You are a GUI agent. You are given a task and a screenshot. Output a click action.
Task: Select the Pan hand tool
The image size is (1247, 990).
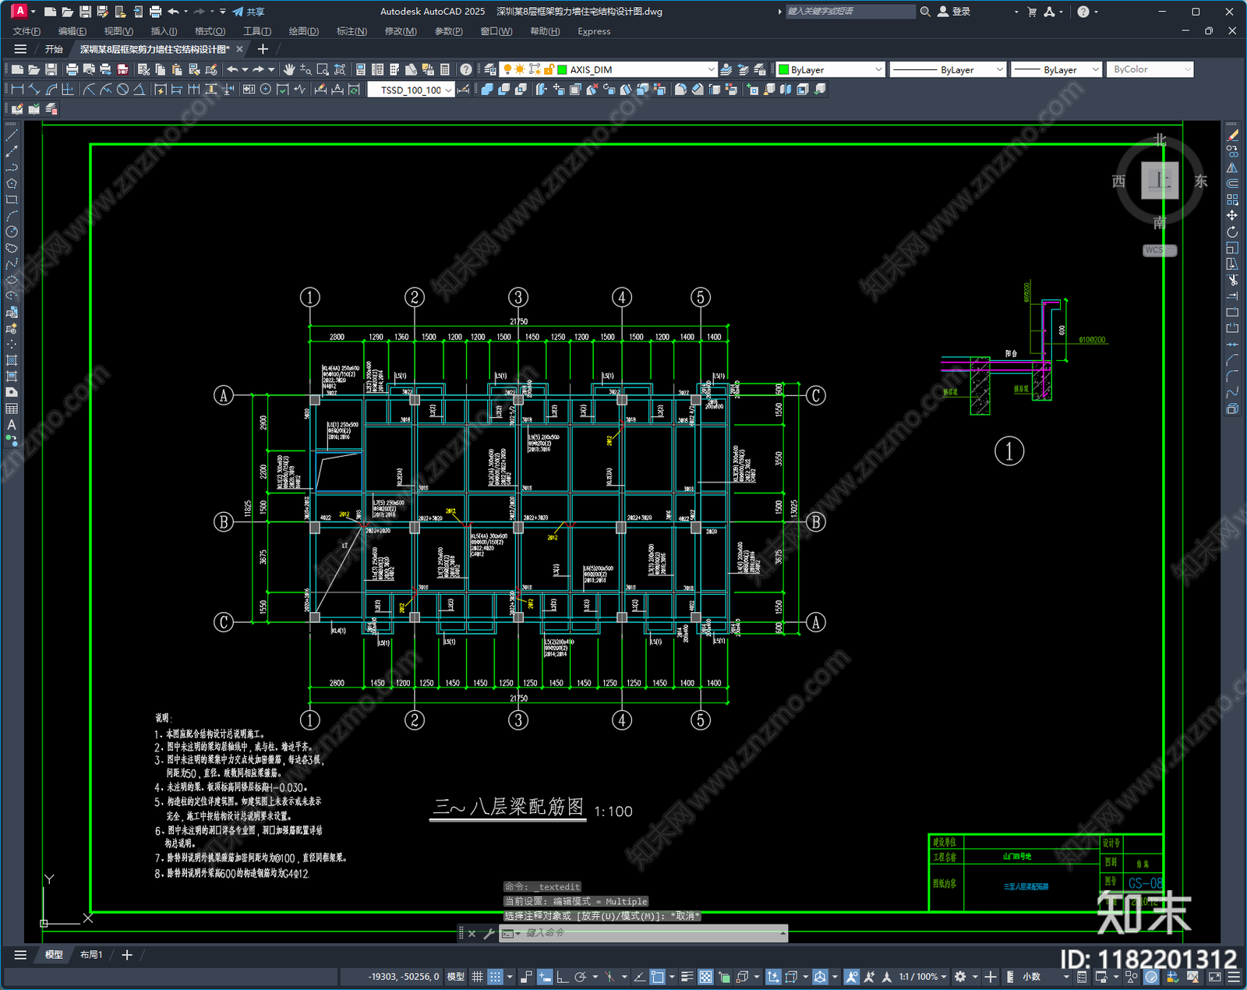[x=289, y=69]
